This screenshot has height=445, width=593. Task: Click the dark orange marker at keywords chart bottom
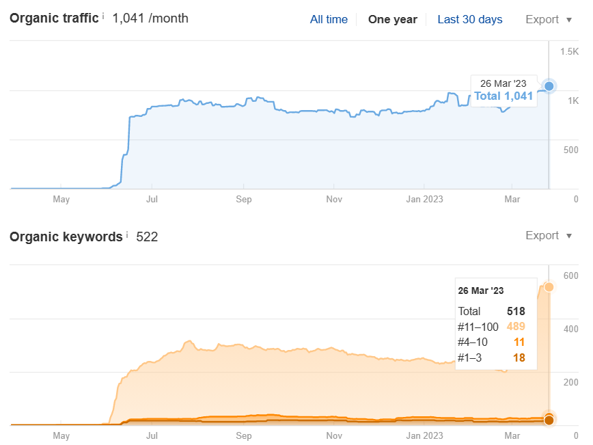549,420
